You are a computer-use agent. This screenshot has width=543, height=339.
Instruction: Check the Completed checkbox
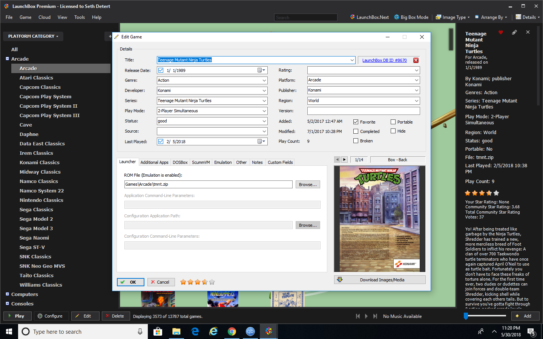click(x=356, y=131)
